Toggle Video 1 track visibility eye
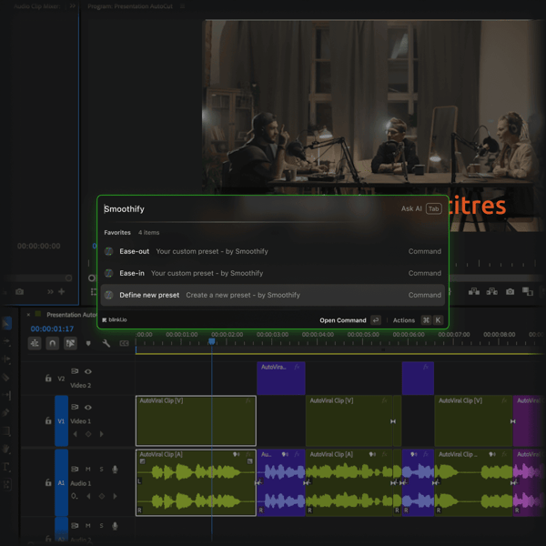Viewport: 546px width, 546px height. pyautogui.click(x=88, y=408)
